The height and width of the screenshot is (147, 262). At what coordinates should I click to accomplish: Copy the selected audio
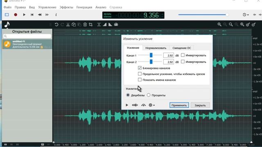click(74, 24)
